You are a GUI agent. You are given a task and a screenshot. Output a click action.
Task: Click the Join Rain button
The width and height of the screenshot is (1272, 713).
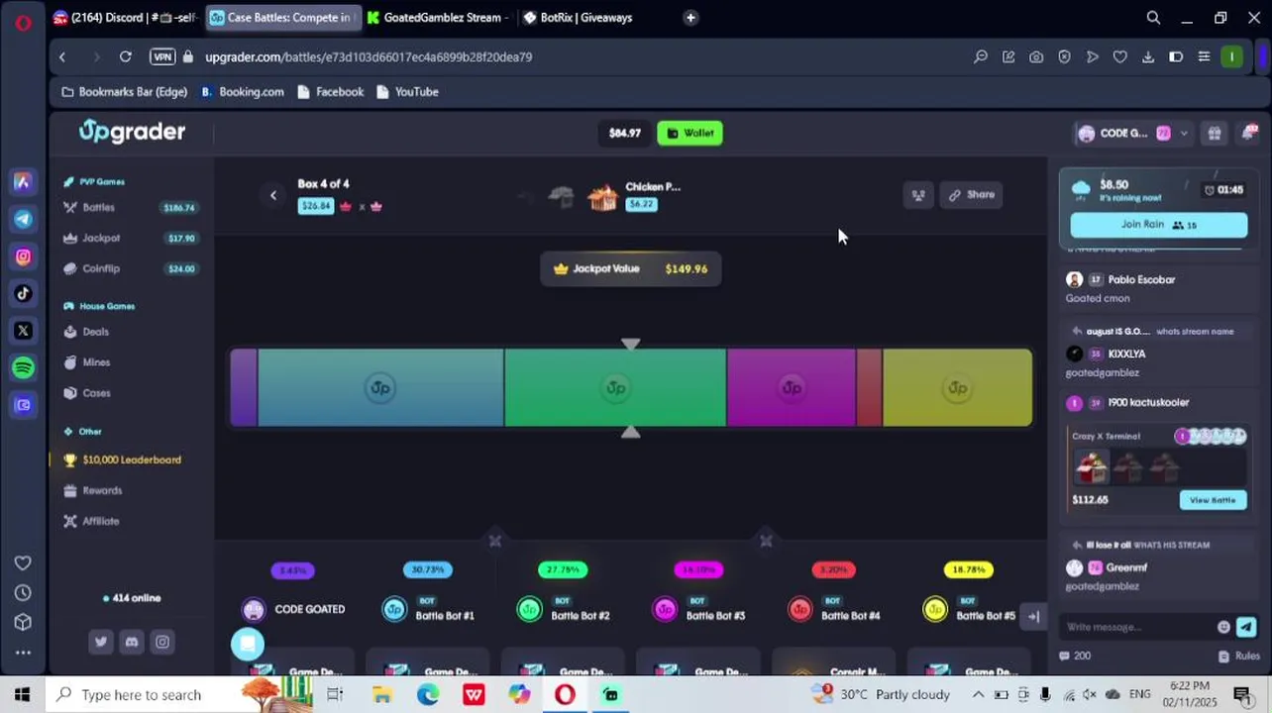(x=1158, y=225)
